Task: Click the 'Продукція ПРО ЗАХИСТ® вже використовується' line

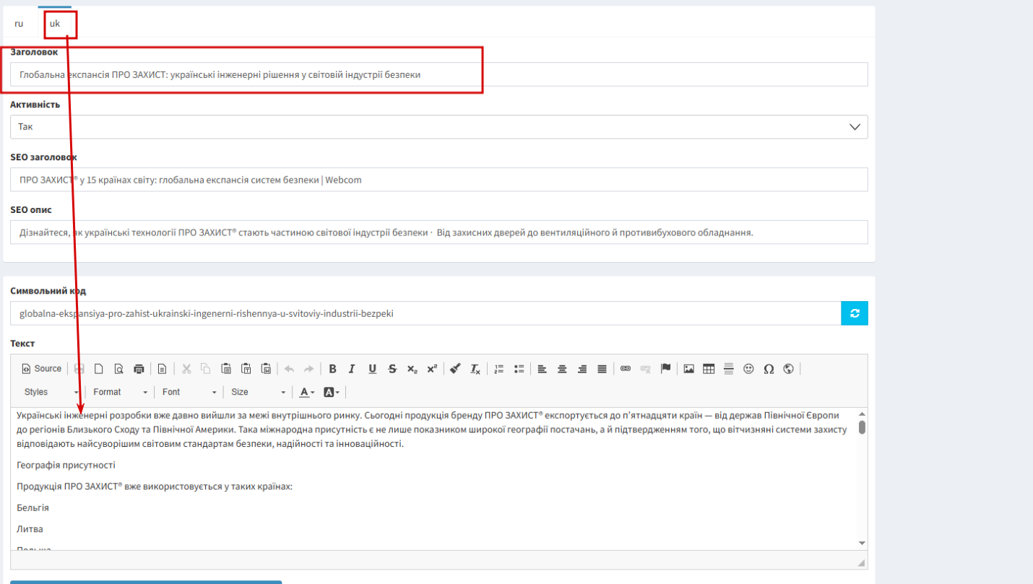Action: point(154,486)
